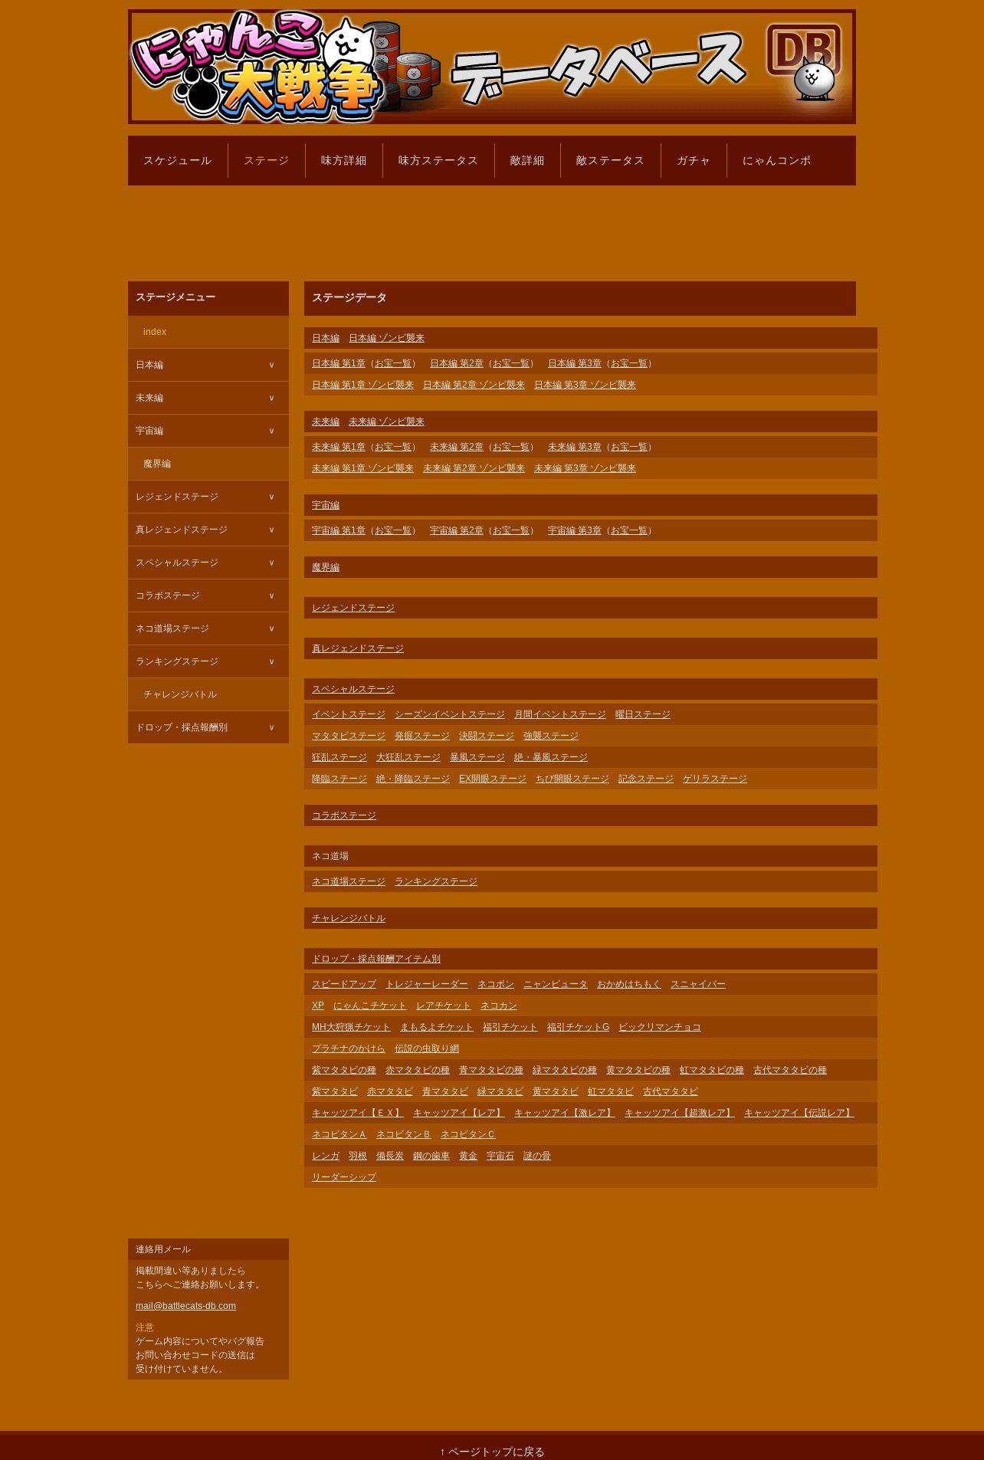Expand ドロップ・採点報酬別 in the sidebar

click(208, 727)
